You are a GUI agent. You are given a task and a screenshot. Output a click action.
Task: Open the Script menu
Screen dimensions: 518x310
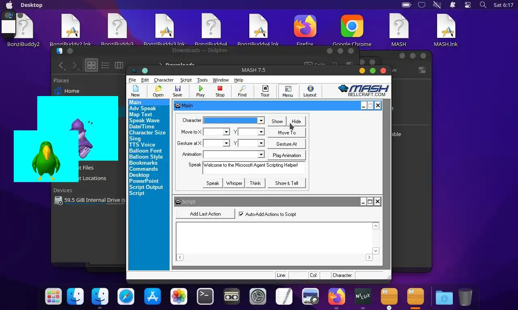(x=186, y=80)
